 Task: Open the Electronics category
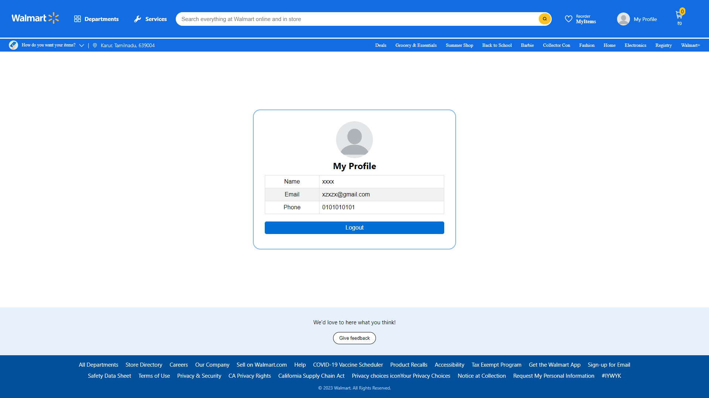[635, 45]
